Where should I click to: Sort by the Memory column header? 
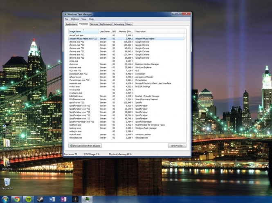pyautogui.click(x=126, y=31)
